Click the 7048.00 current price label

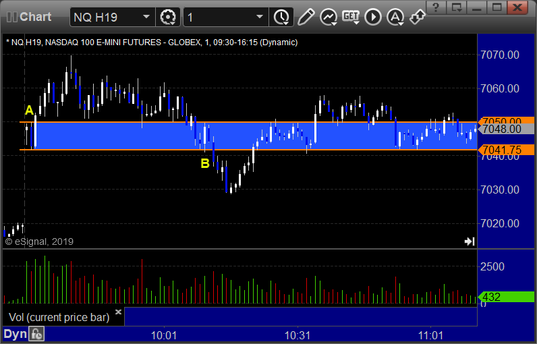pos(506,129)
